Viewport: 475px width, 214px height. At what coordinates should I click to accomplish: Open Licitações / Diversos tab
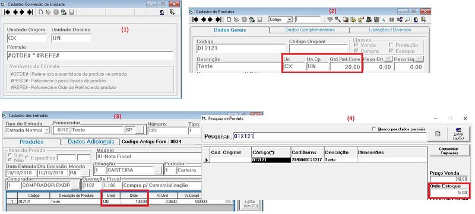coord(389,30)
